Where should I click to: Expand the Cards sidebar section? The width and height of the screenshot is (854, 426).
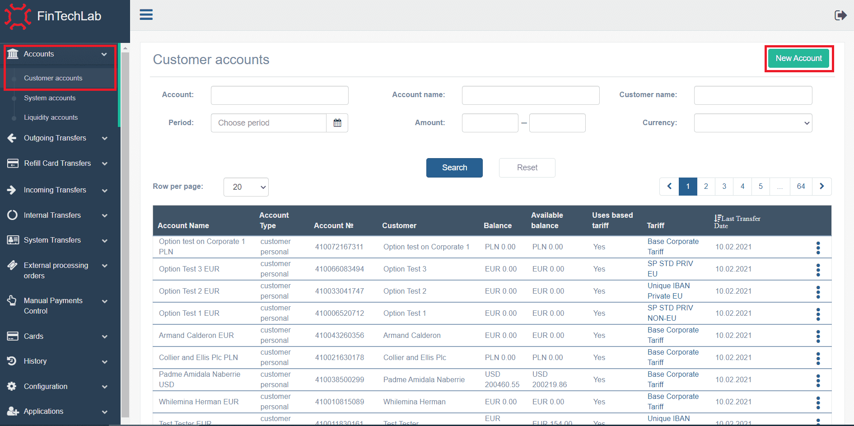(59, 337)
